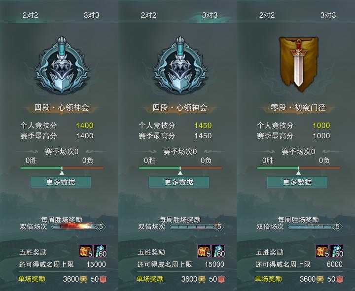Open the 3对3 tab in the 1400 panel
The width and height of the screenshot is (355, 291).
click(x=91, y=15)
